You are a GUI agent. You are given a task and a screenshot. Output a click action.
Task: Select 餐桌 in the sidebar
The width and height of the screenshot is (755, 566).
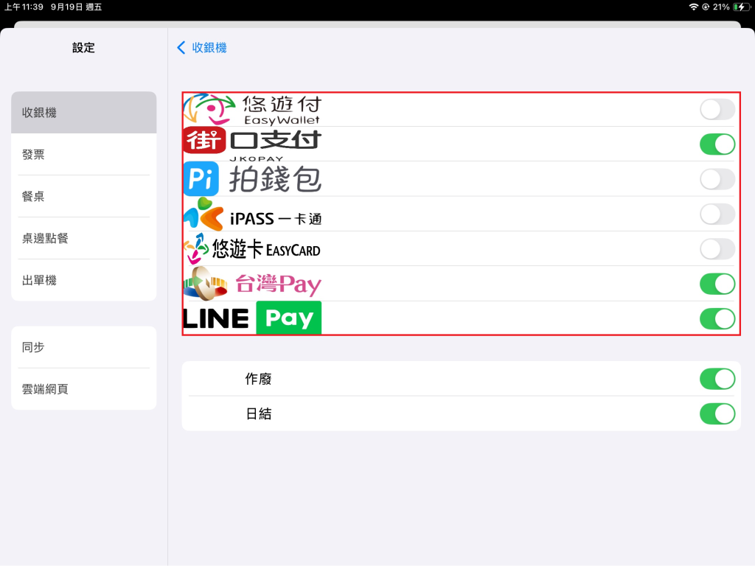click(x=83, y=197)
